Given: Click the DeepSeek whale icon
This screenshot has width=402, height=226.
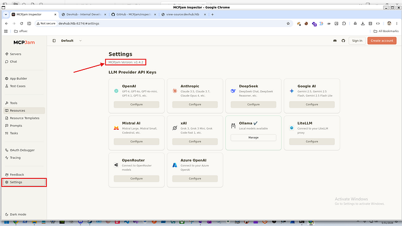Looking at the screenshot, I should click(233, 91).
